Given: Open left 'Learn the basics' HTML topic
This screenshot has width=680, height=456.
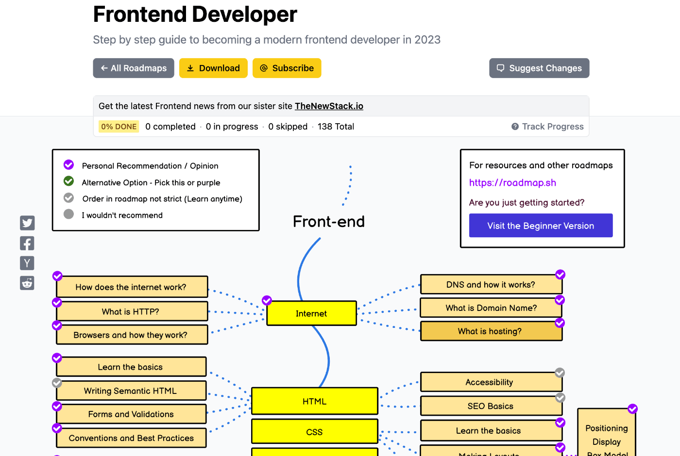Looking at the screenshot, I should (131, 367).
